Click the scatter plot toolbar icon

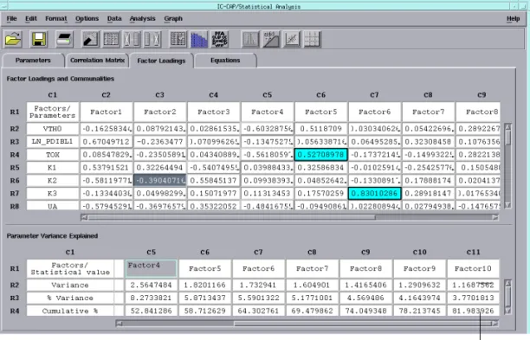pos(292,39)
